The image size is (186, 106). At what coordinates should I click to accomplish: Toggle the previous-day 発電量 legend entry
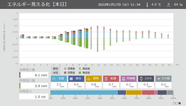pyautogui.click(x=84, y=69)
